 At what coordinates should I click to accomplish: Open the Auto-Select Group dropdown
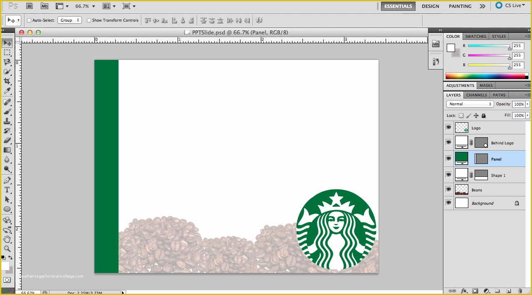[x=69, y=20]
